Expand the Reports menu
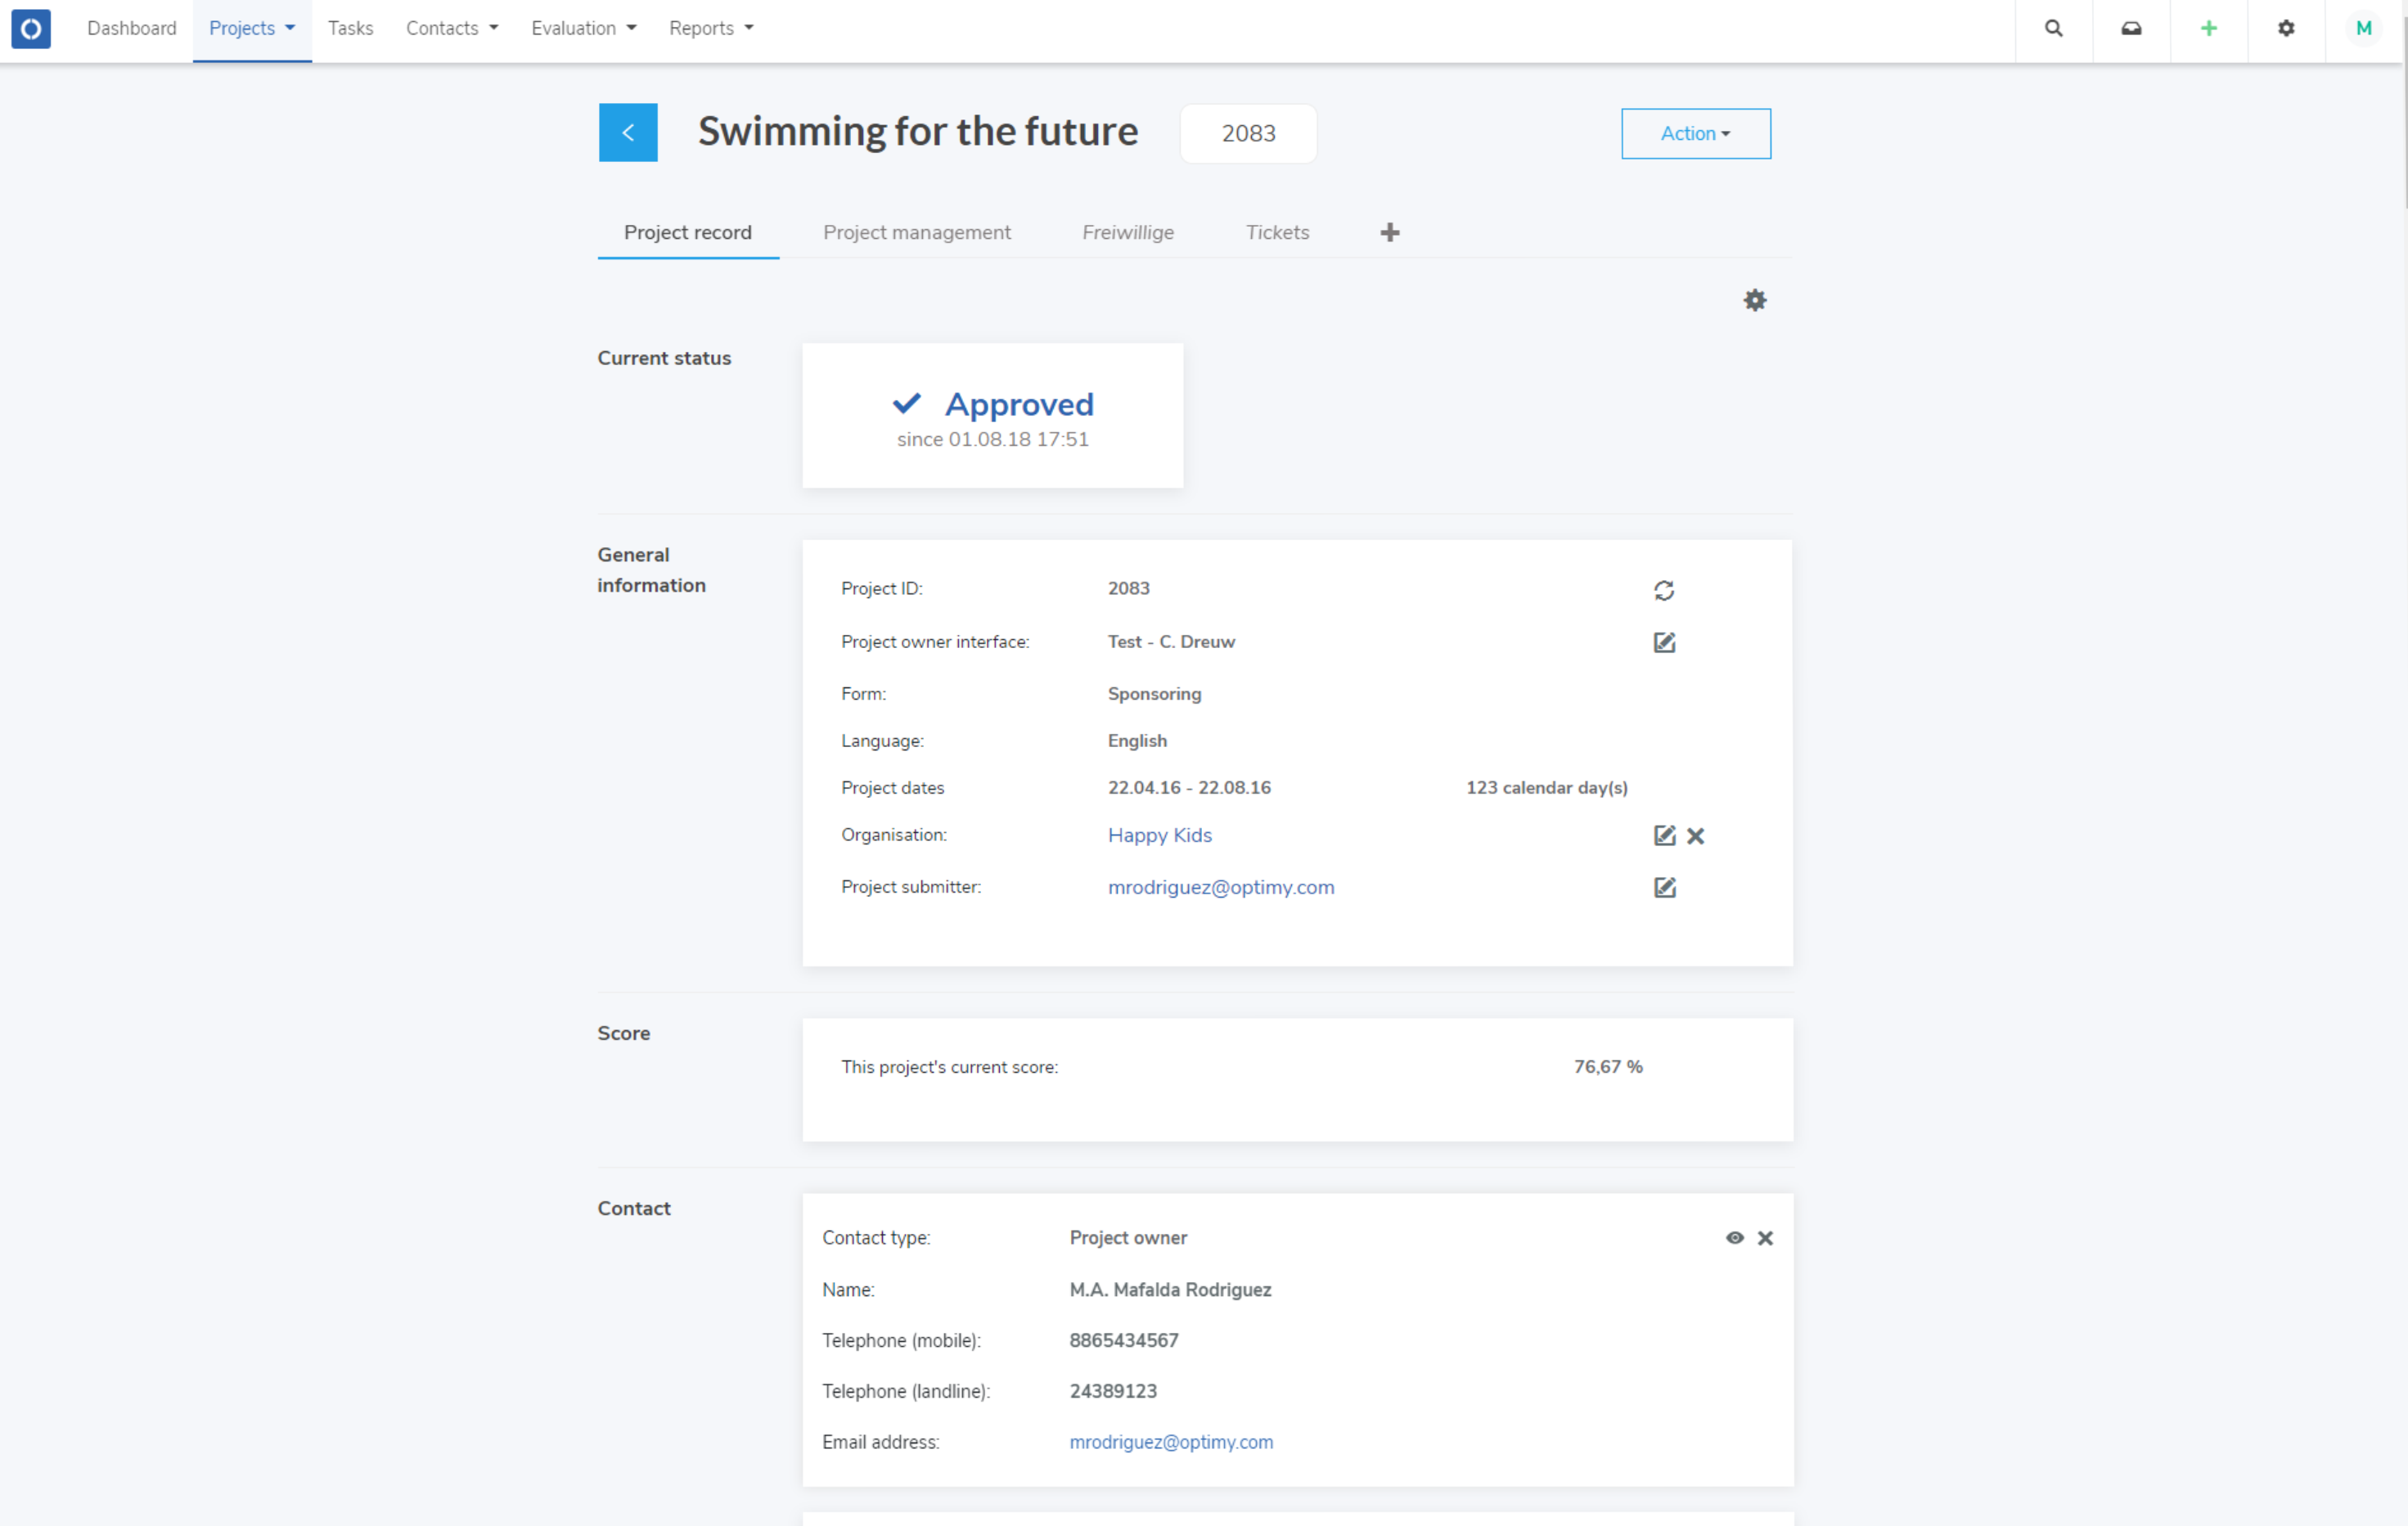 click(711, 28)
